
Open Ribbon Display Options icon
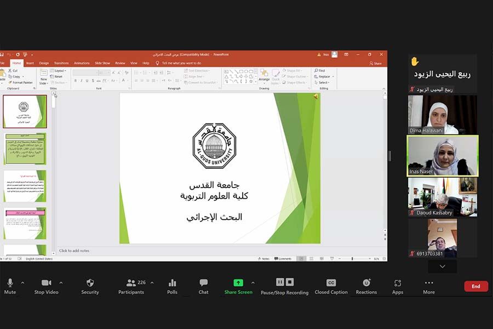click(x=346, y=54)
